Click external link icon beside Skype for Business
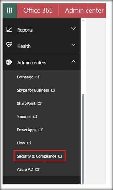 (53, 90)
